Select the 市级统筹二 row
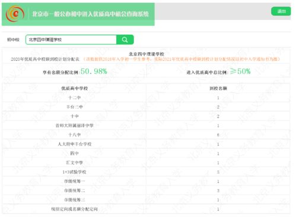The height and width of the screenshot is (217, 296). point(147,190)
